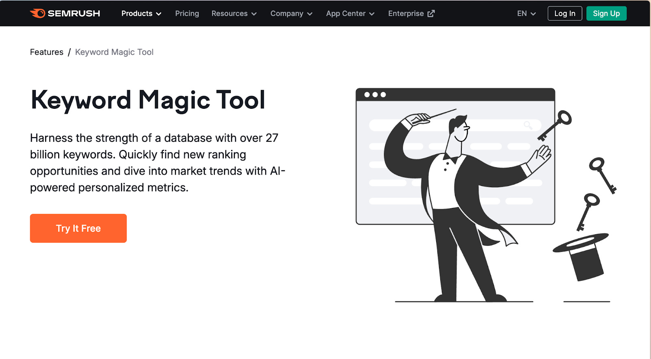
Task: Open the Company menu
Action: pos(291,13)
